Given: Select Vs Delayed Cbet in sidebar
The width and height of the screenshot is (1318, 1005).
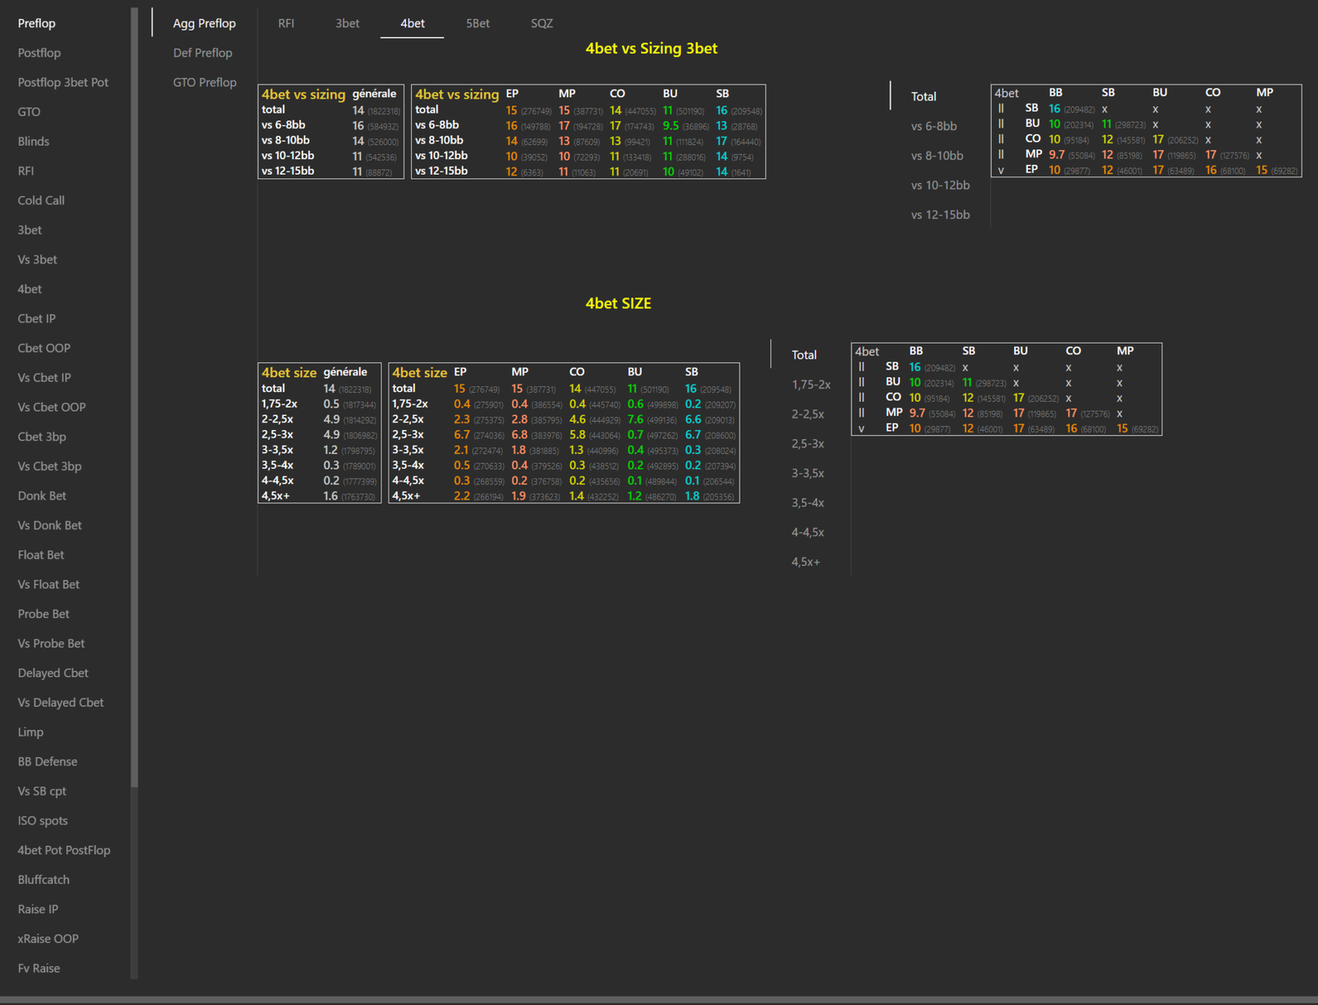Looking at the screenshot, I should 61,703.
